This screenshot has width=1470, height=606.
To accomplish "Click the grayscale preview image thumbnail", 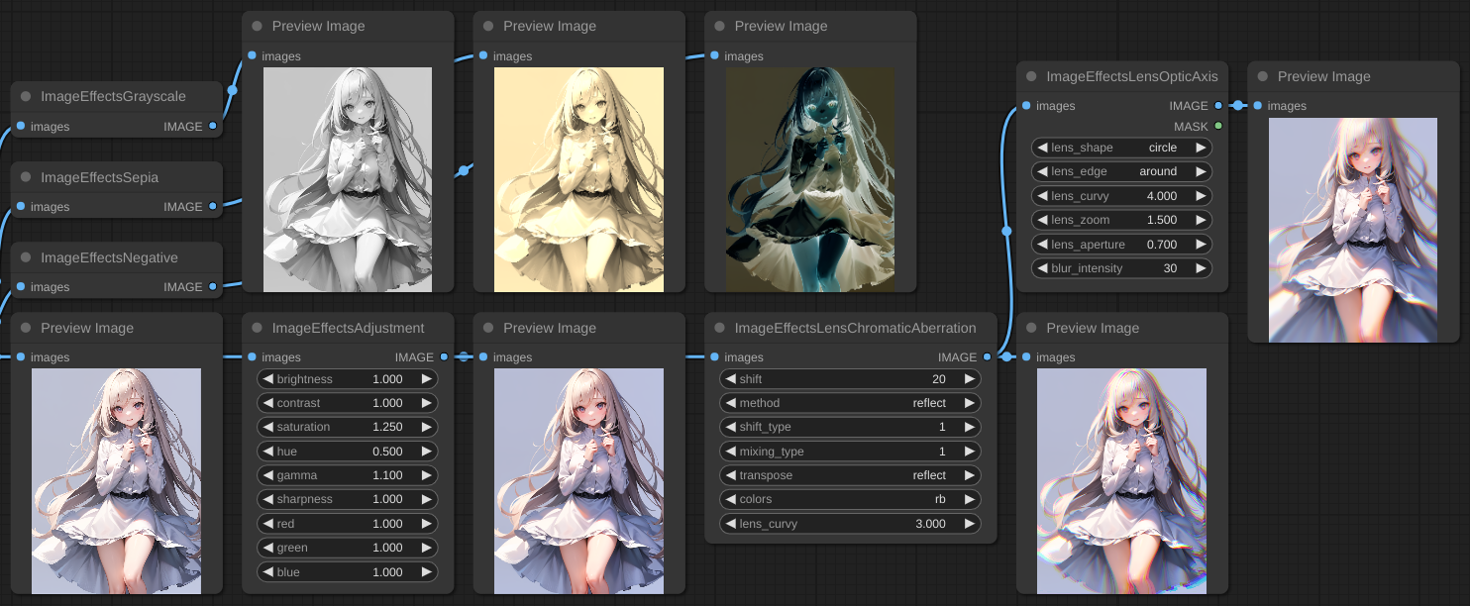I will [x=348, y=179].
